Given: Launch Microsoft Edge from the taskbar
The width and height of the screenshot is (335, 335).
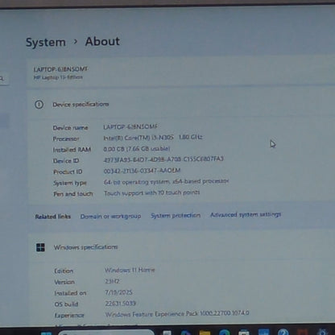Looking at the screenshot, I should (x=225, y=333).
